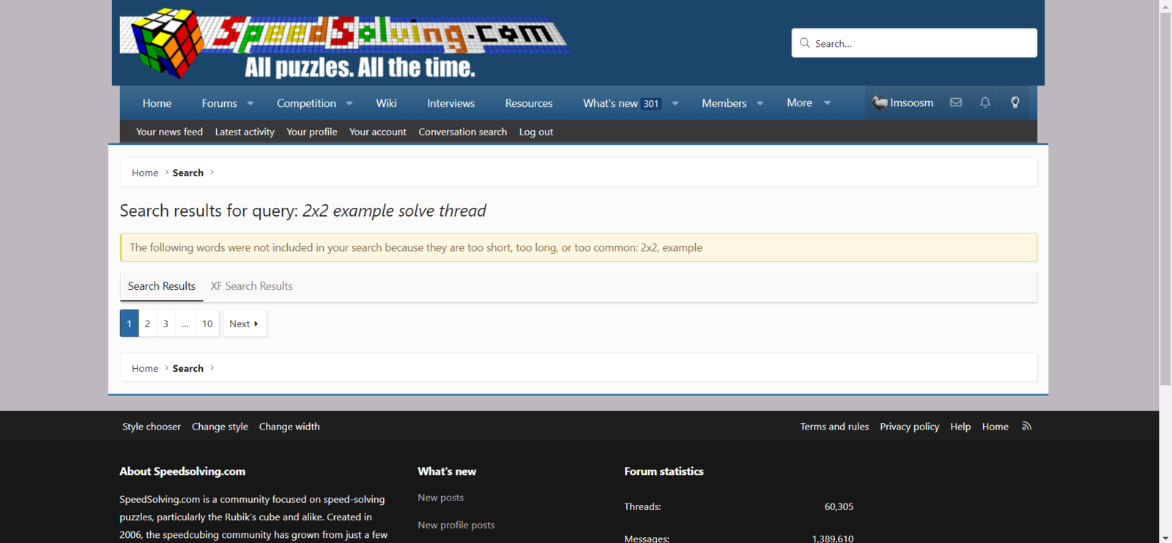This screenshot has width=1172, height=543.
Task: Open Conversation search link
Action: (463, 132)
